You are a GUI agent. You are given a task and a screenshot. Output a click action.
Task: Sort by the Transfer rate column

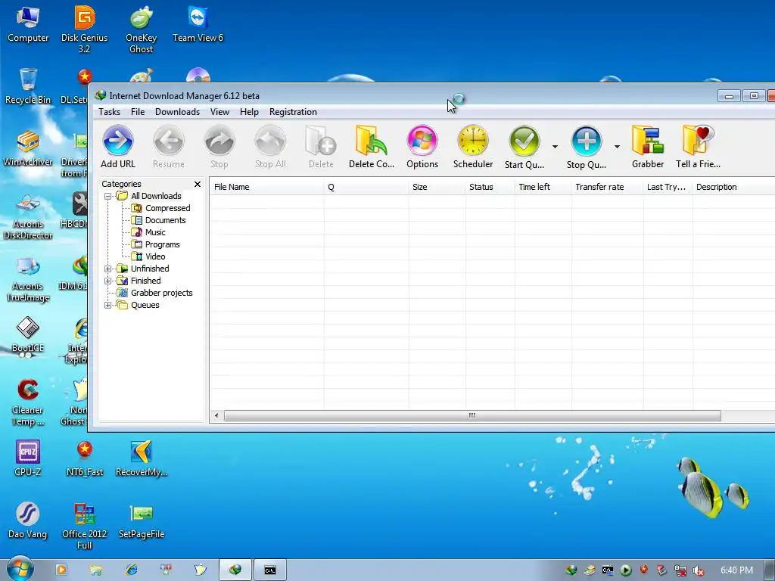(608, 187)
